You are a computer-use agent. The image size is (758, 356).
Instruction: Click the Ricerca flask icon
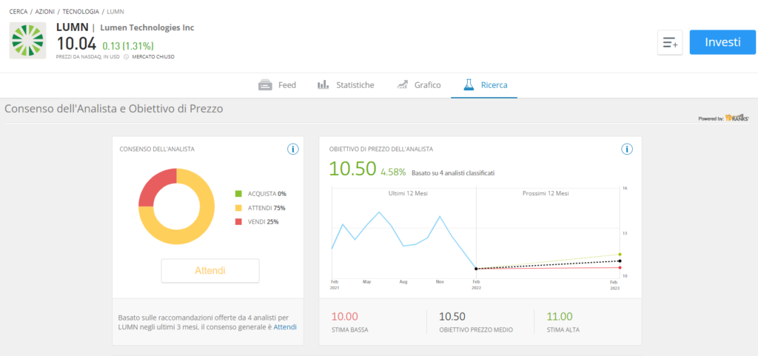pos(469,85)
